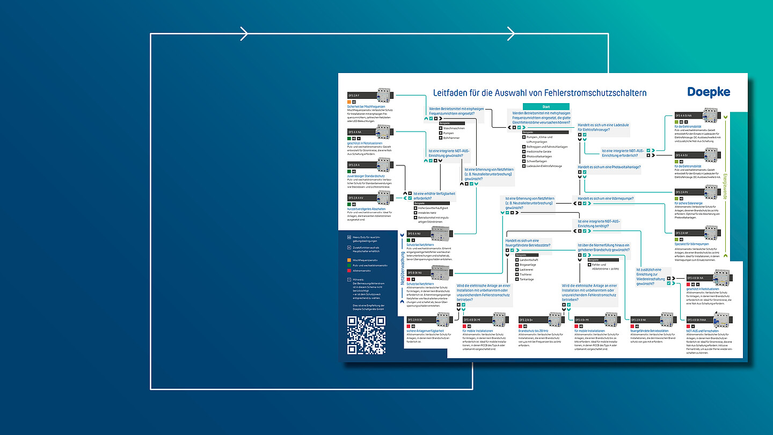The width and height of the screenshot is (773, 435).
Task: Click the 'Schutz bei Netzfehlern' heading under DFS 6 A NU
Action: 420,245
